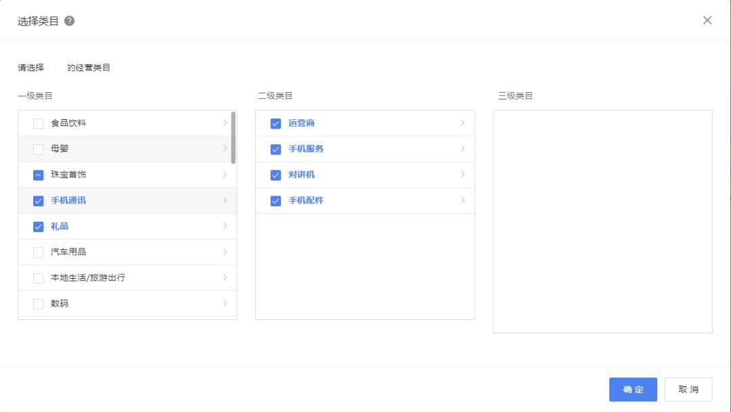Click the help icon next to 选择类目
The width and height of the screenshot is (731, 412).
point(68,20)
